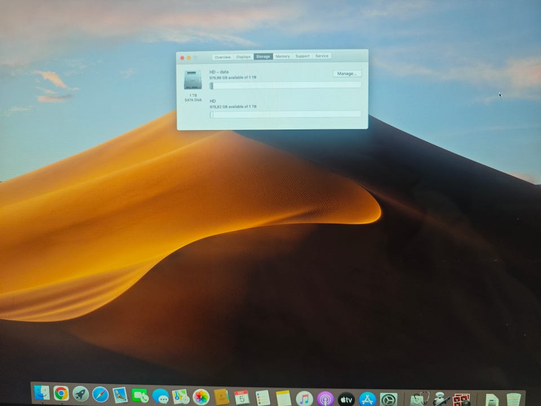Click the HD – data storage usage bar

(285, 85)
